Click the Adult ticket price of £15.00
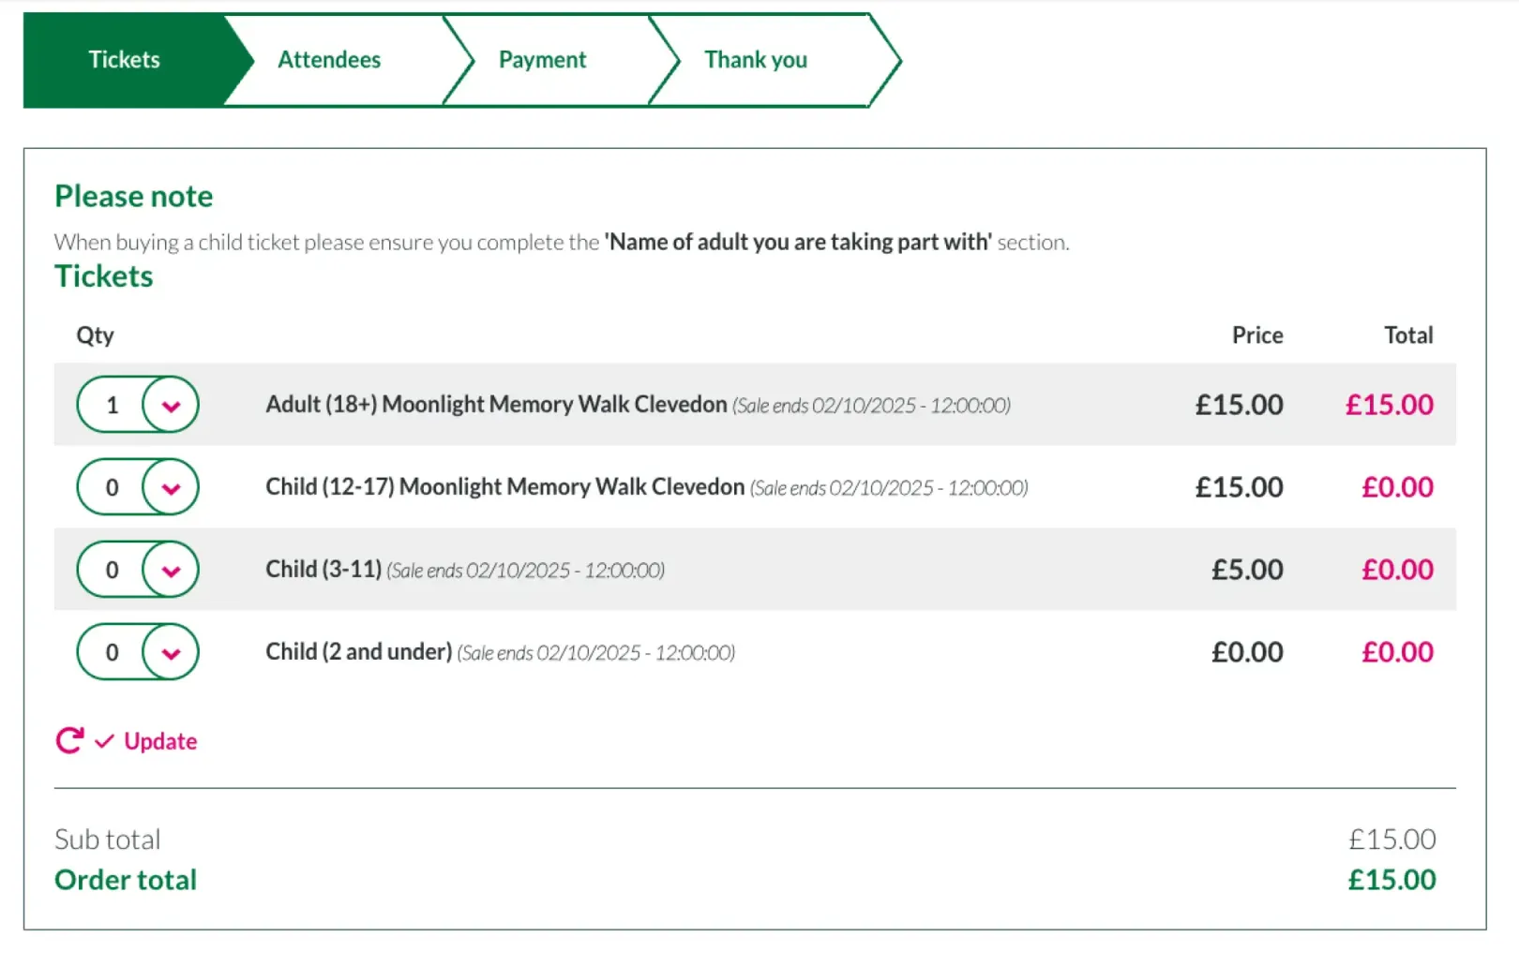This screenshot has width=1519, height=966. (1239, 405)
